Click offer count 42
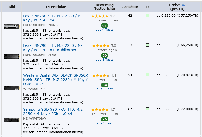 [130, 16]
